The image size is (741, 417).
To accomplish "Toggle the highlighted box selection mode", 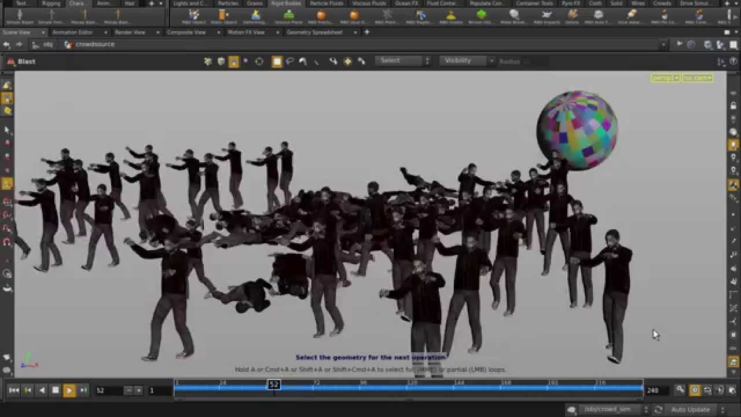I will (x=277, y=61).
